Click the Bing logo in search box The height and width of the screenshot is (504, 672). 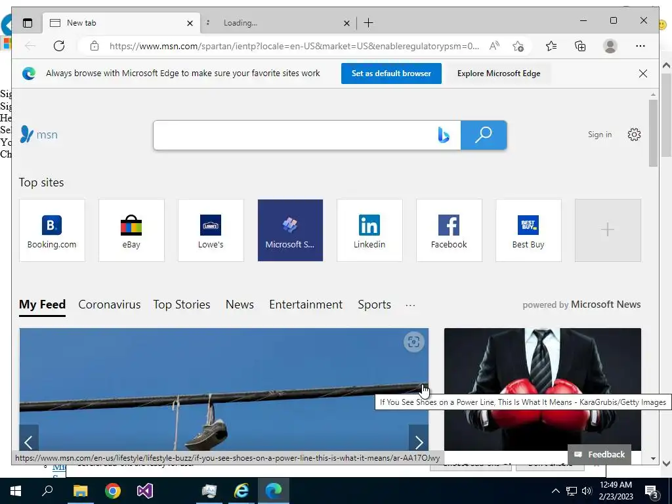pos(444,135)
